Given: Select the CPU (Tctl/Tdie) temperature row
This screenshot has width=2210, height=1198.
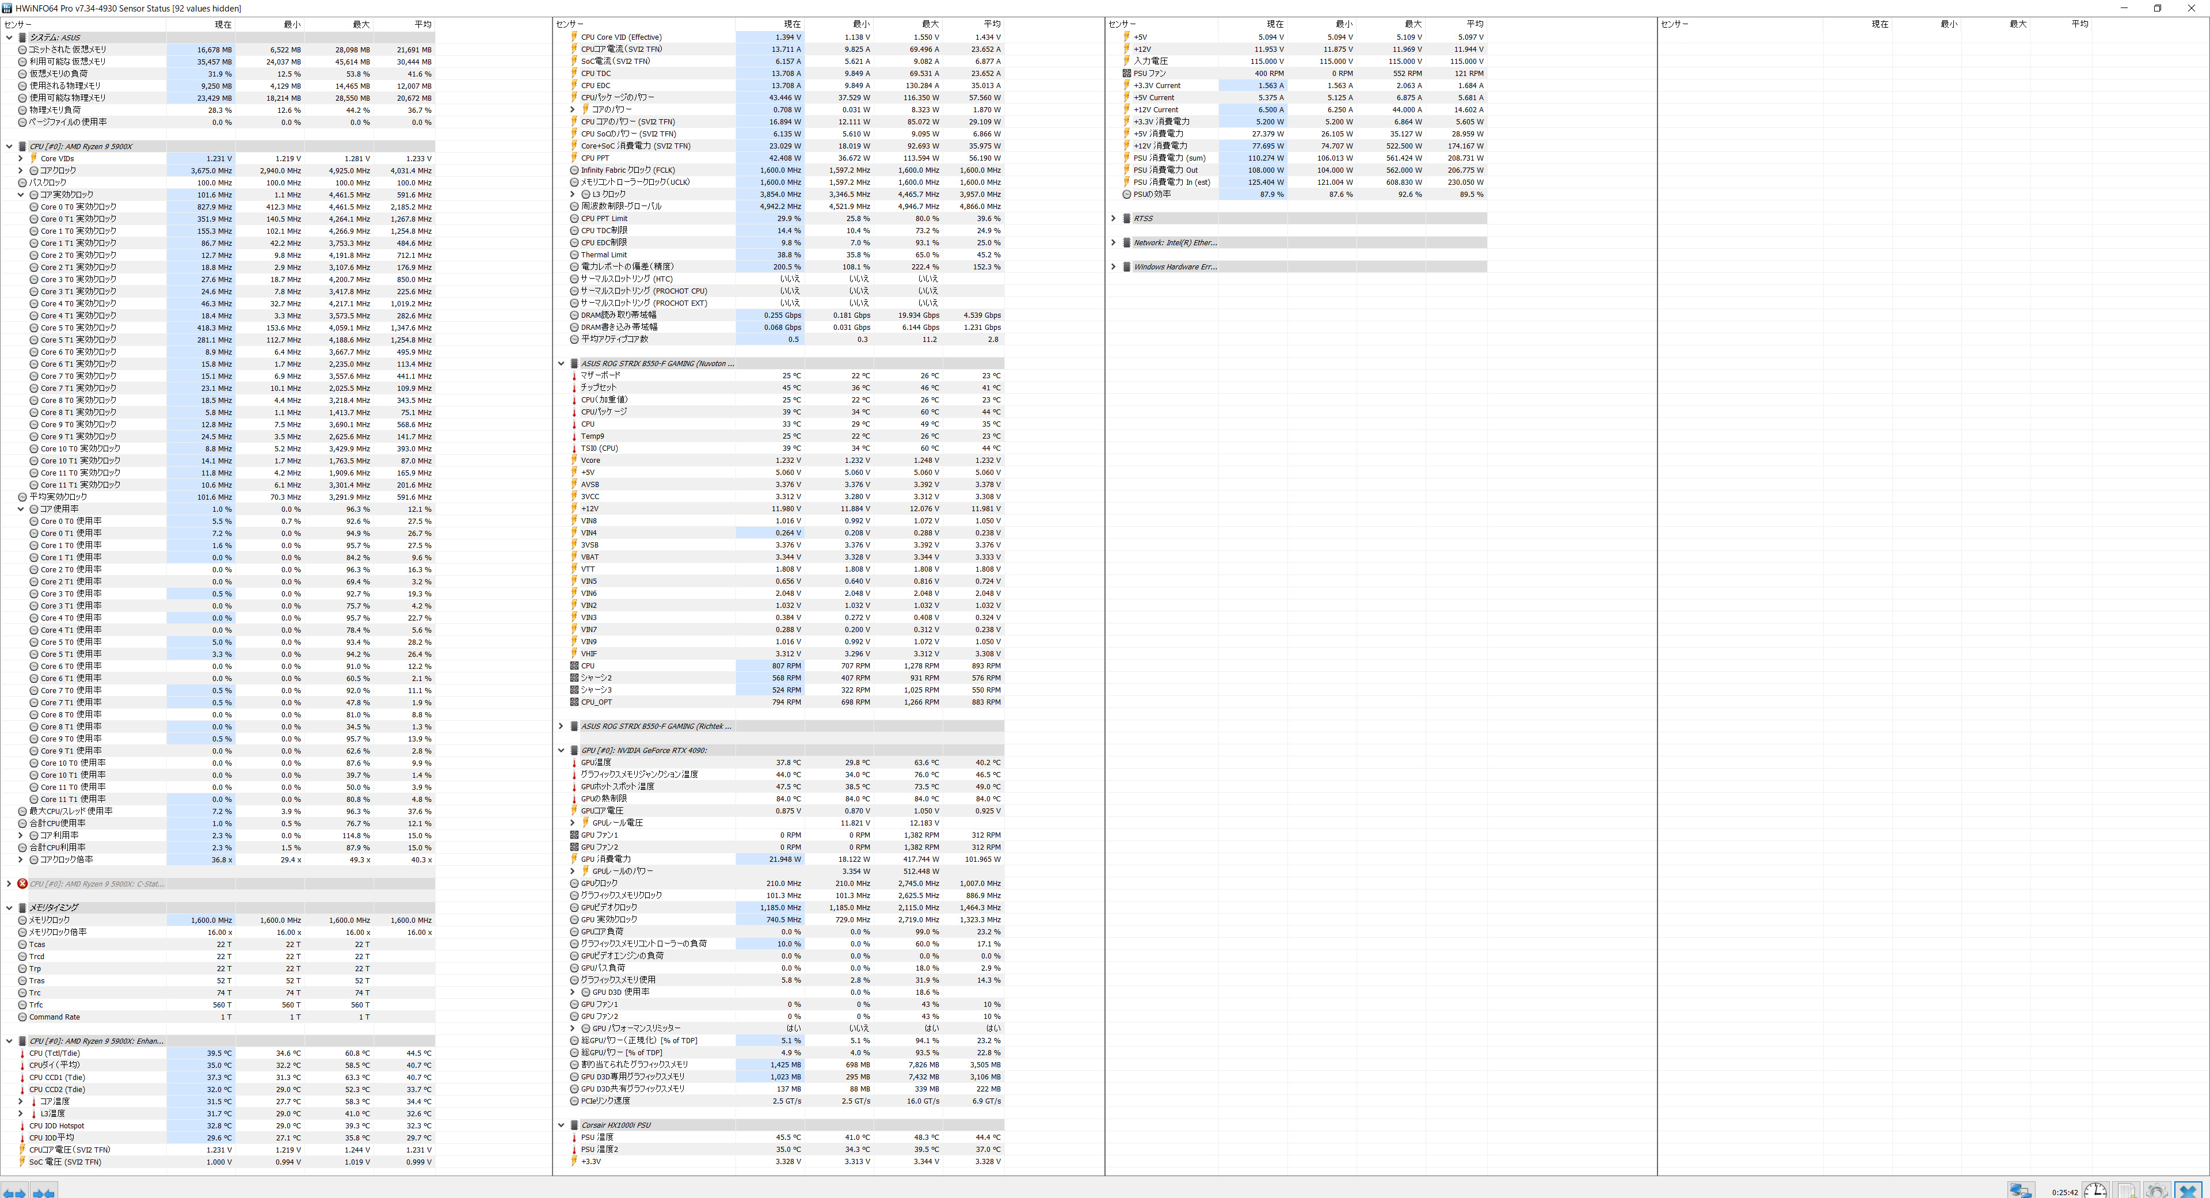Looking at the screenshot, I should pos(54,1053).
